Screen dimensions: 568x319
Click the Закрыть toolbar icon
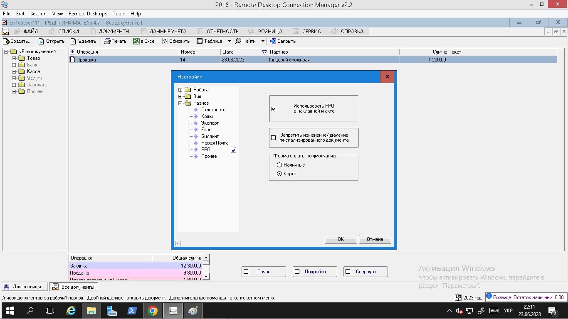click(273, 41)
